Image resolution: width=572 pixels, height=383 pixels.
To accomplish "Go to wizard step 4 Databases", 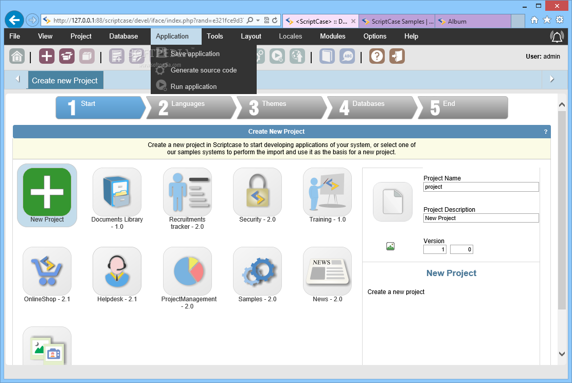I will (372, 107).
